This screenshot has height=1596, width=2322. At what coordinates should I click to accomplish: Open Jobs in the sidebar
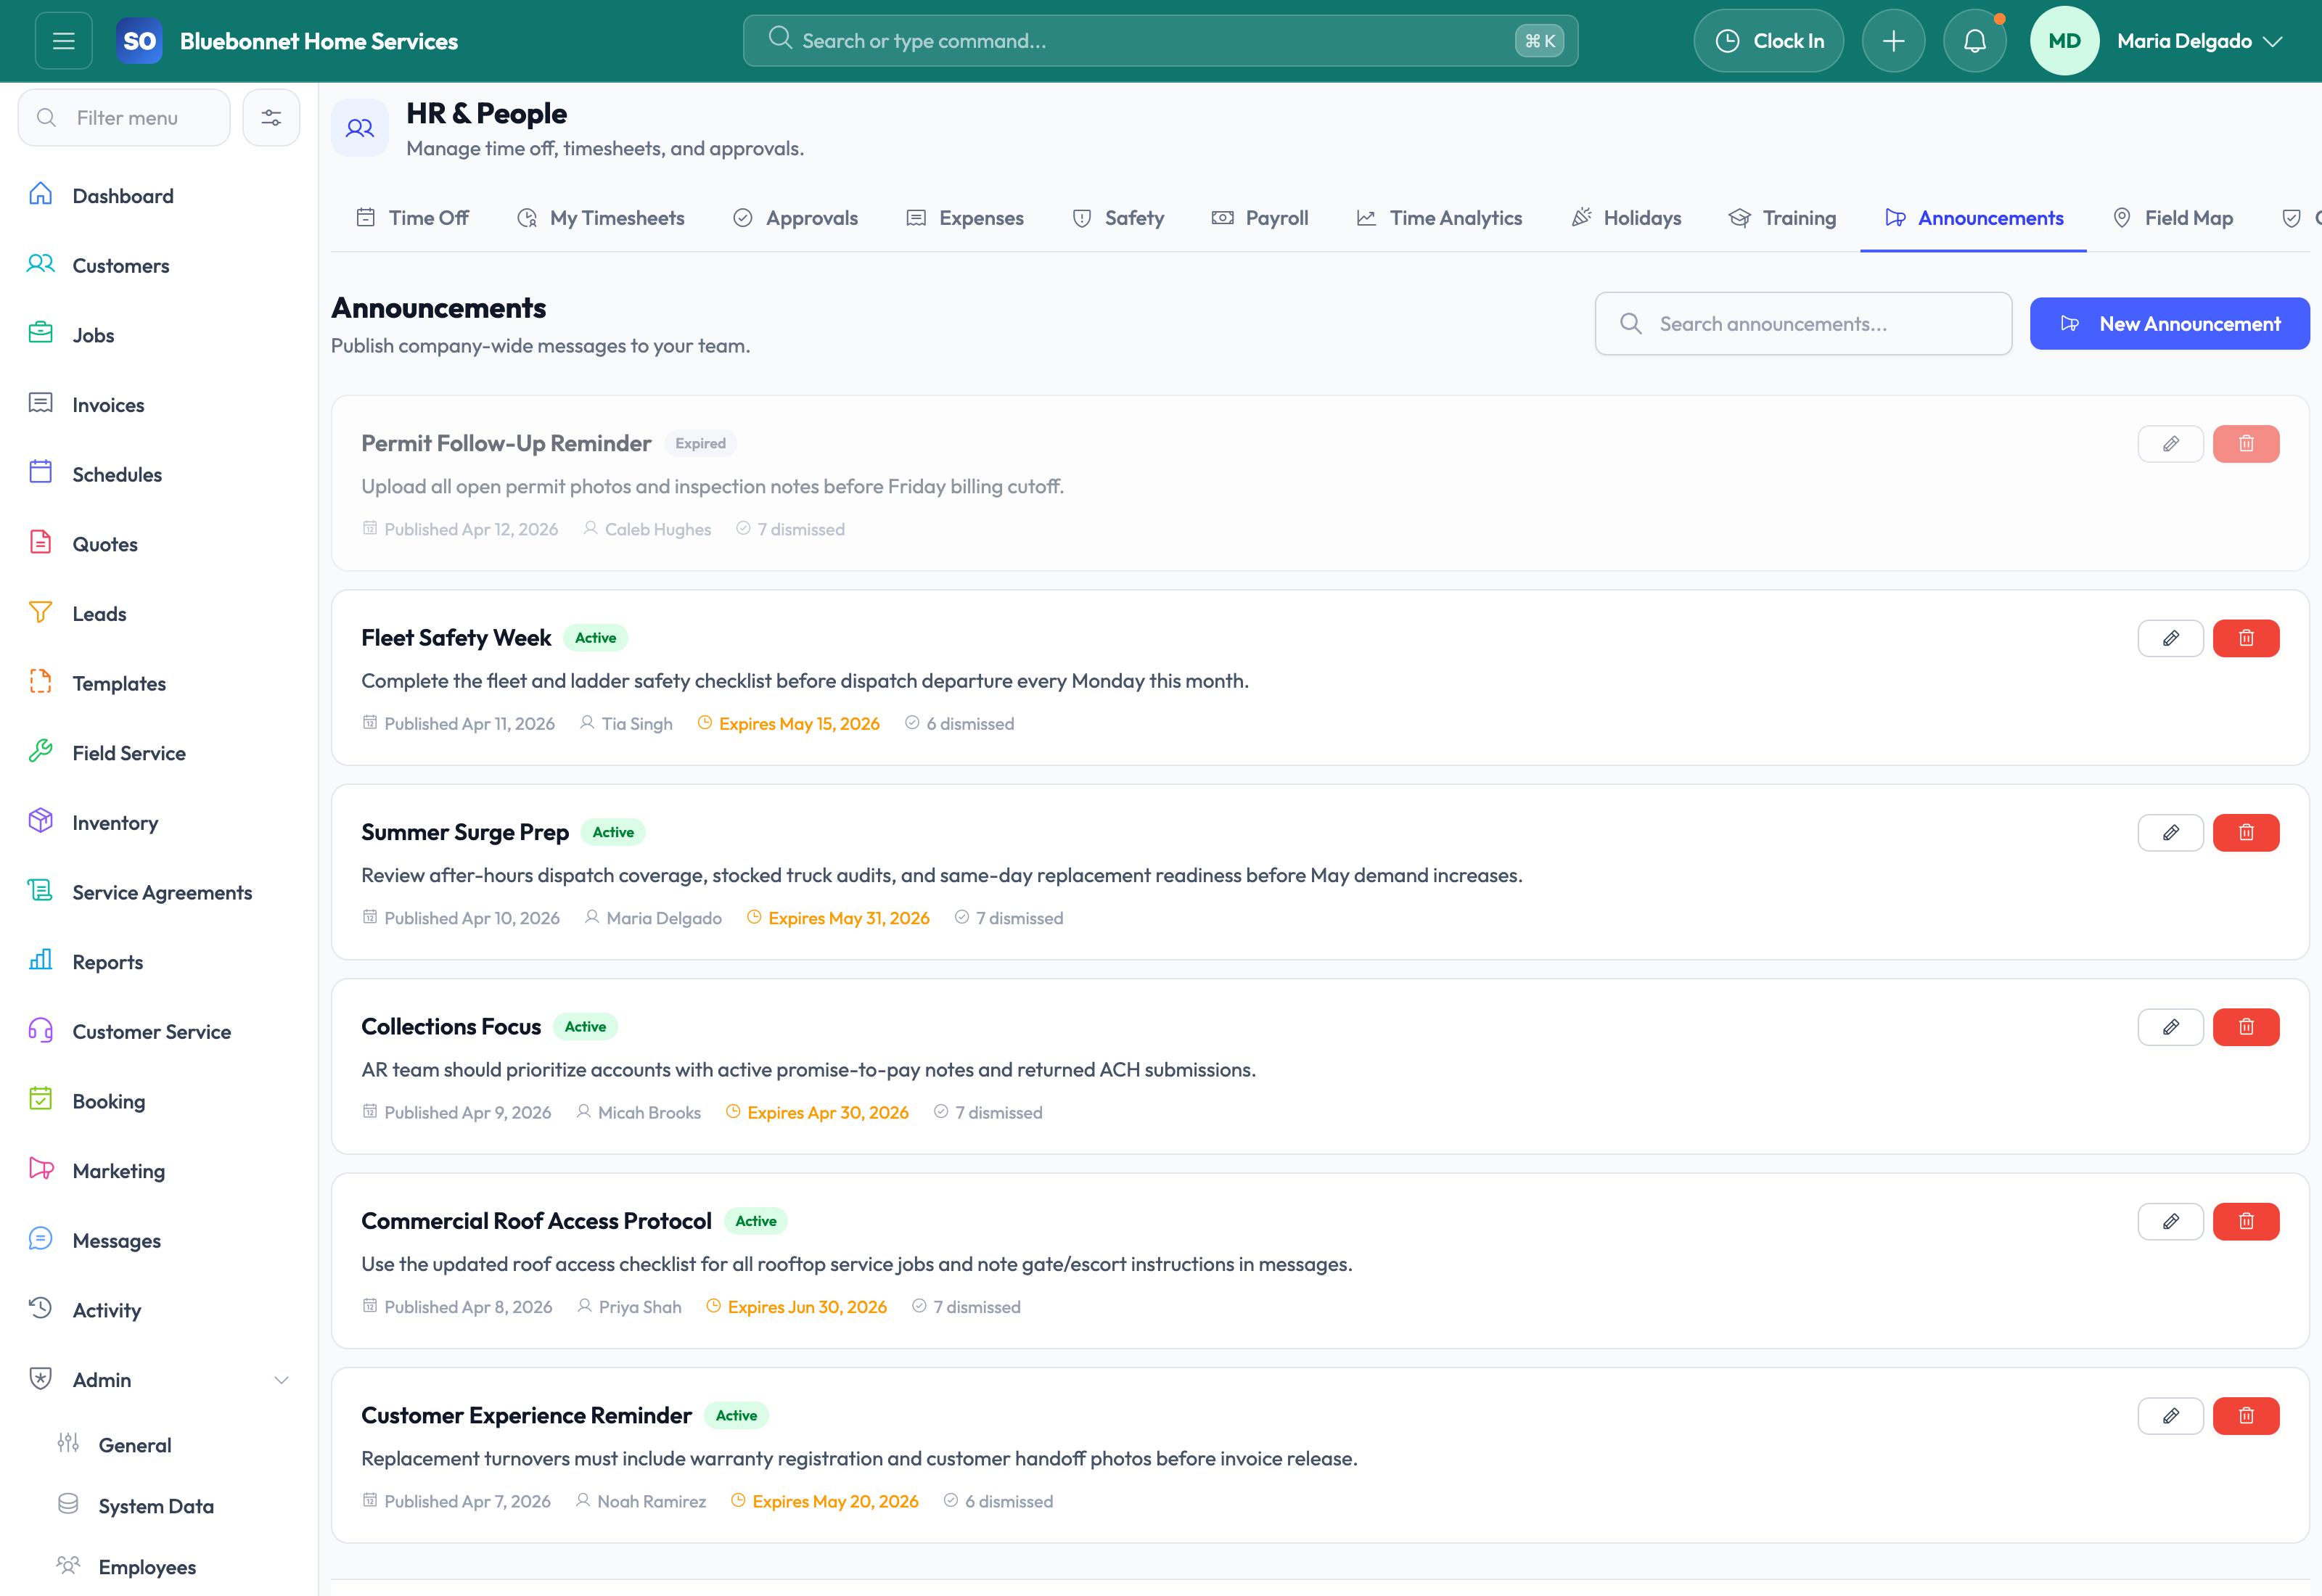159,336
